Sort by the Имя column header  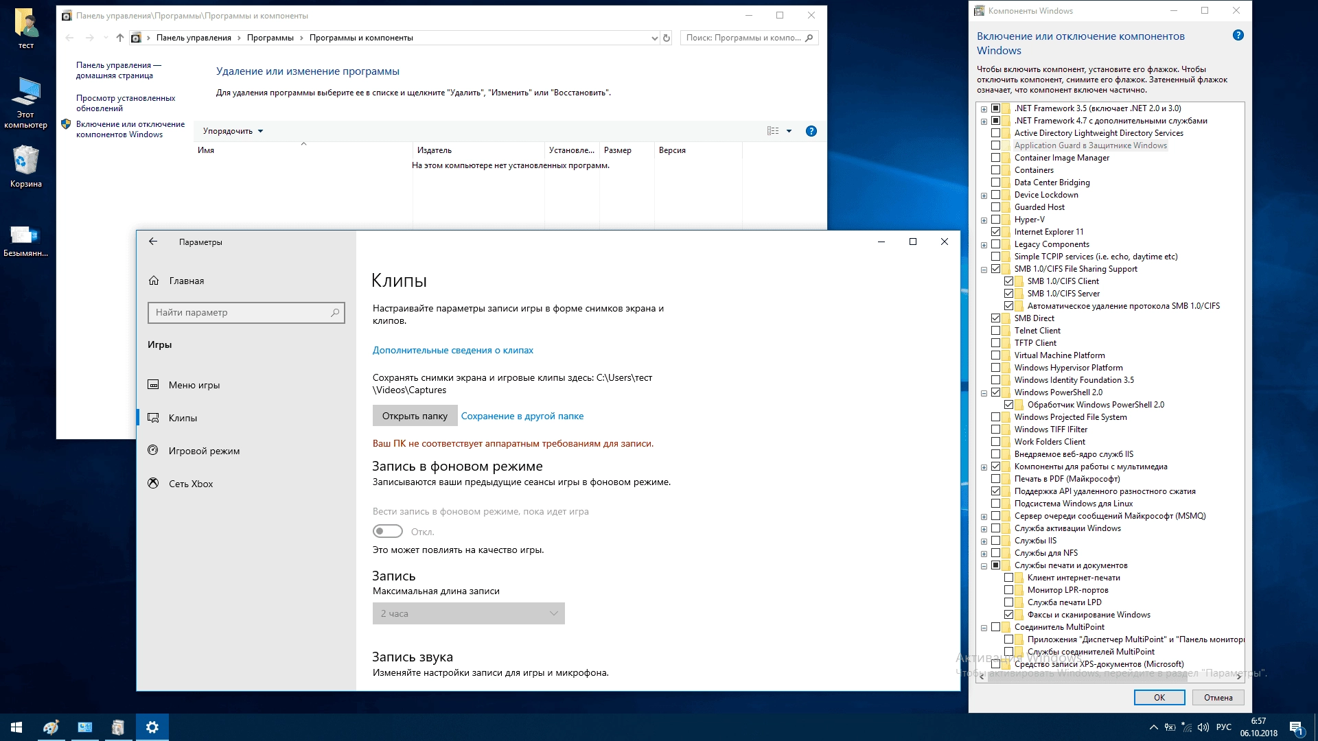(x=303, y=150)
